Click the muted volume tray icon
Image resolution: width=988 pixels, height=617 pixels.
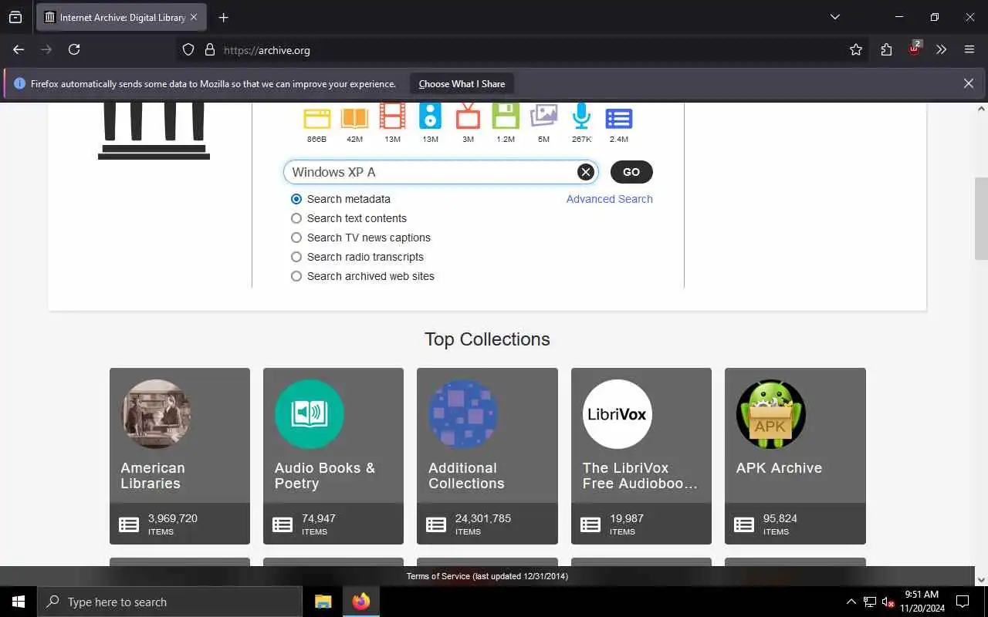tap(888, 602)
